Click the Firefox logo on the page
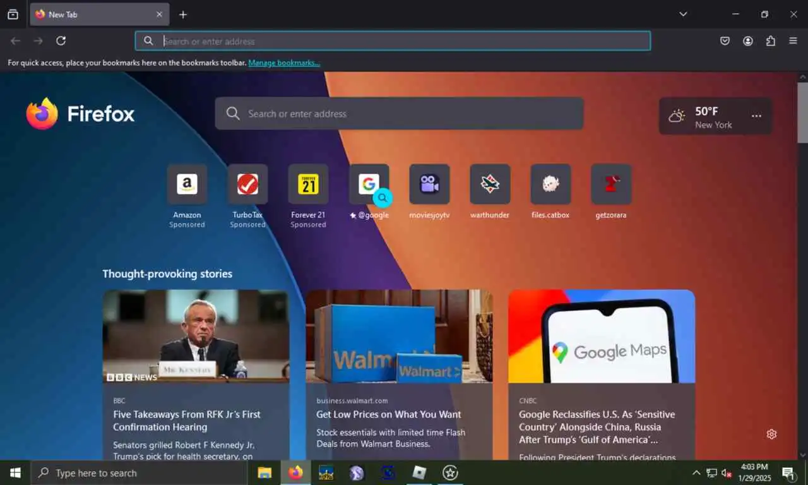 coord(80,114)
